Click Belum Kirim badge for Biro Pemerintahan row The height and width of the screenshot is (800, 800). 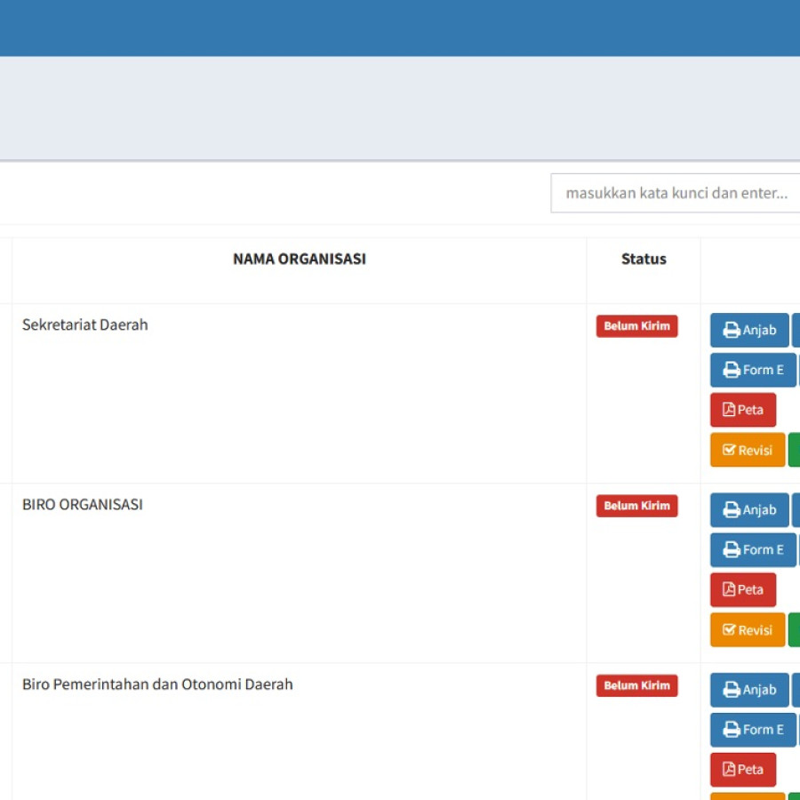(636, 685)
